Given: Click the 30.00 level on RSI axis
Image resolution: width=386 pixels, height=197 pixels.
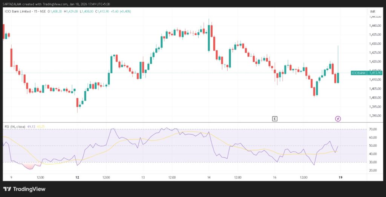Looking at the screenshot, I should (373, 162).
